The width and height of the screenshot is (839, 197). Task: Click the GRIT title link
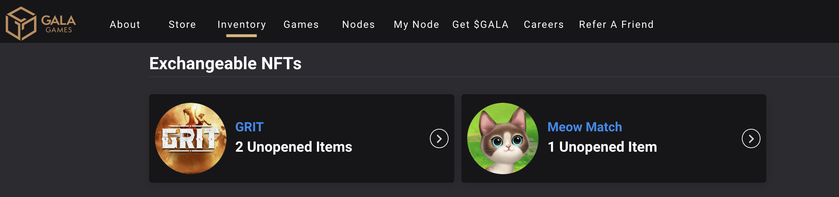250,127
